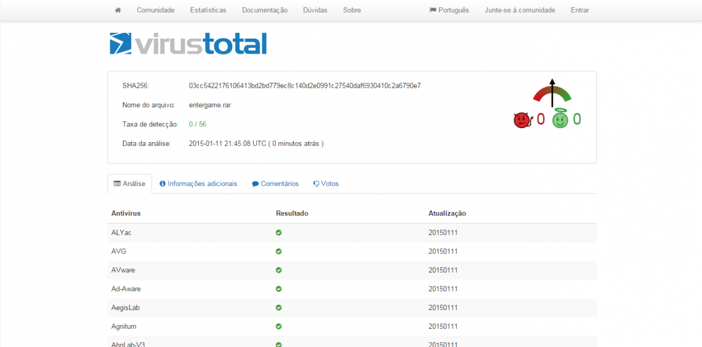Click detection rate 0 / 56
Viewport: 702px width, 347px height.
tap(198, 124)
